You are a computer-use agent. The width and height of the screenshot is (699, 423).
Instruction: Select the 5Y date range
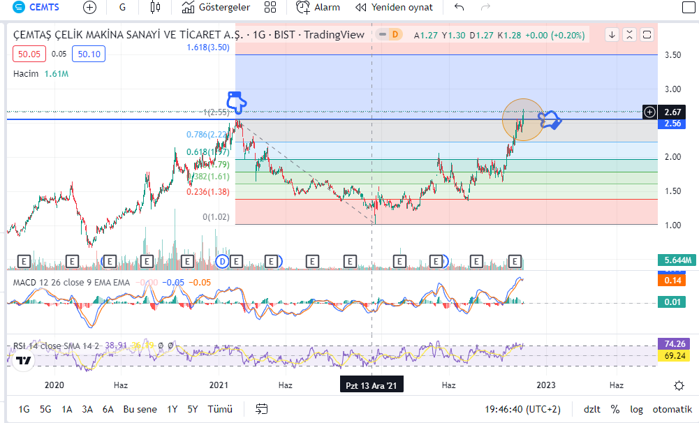click(193, 409)
